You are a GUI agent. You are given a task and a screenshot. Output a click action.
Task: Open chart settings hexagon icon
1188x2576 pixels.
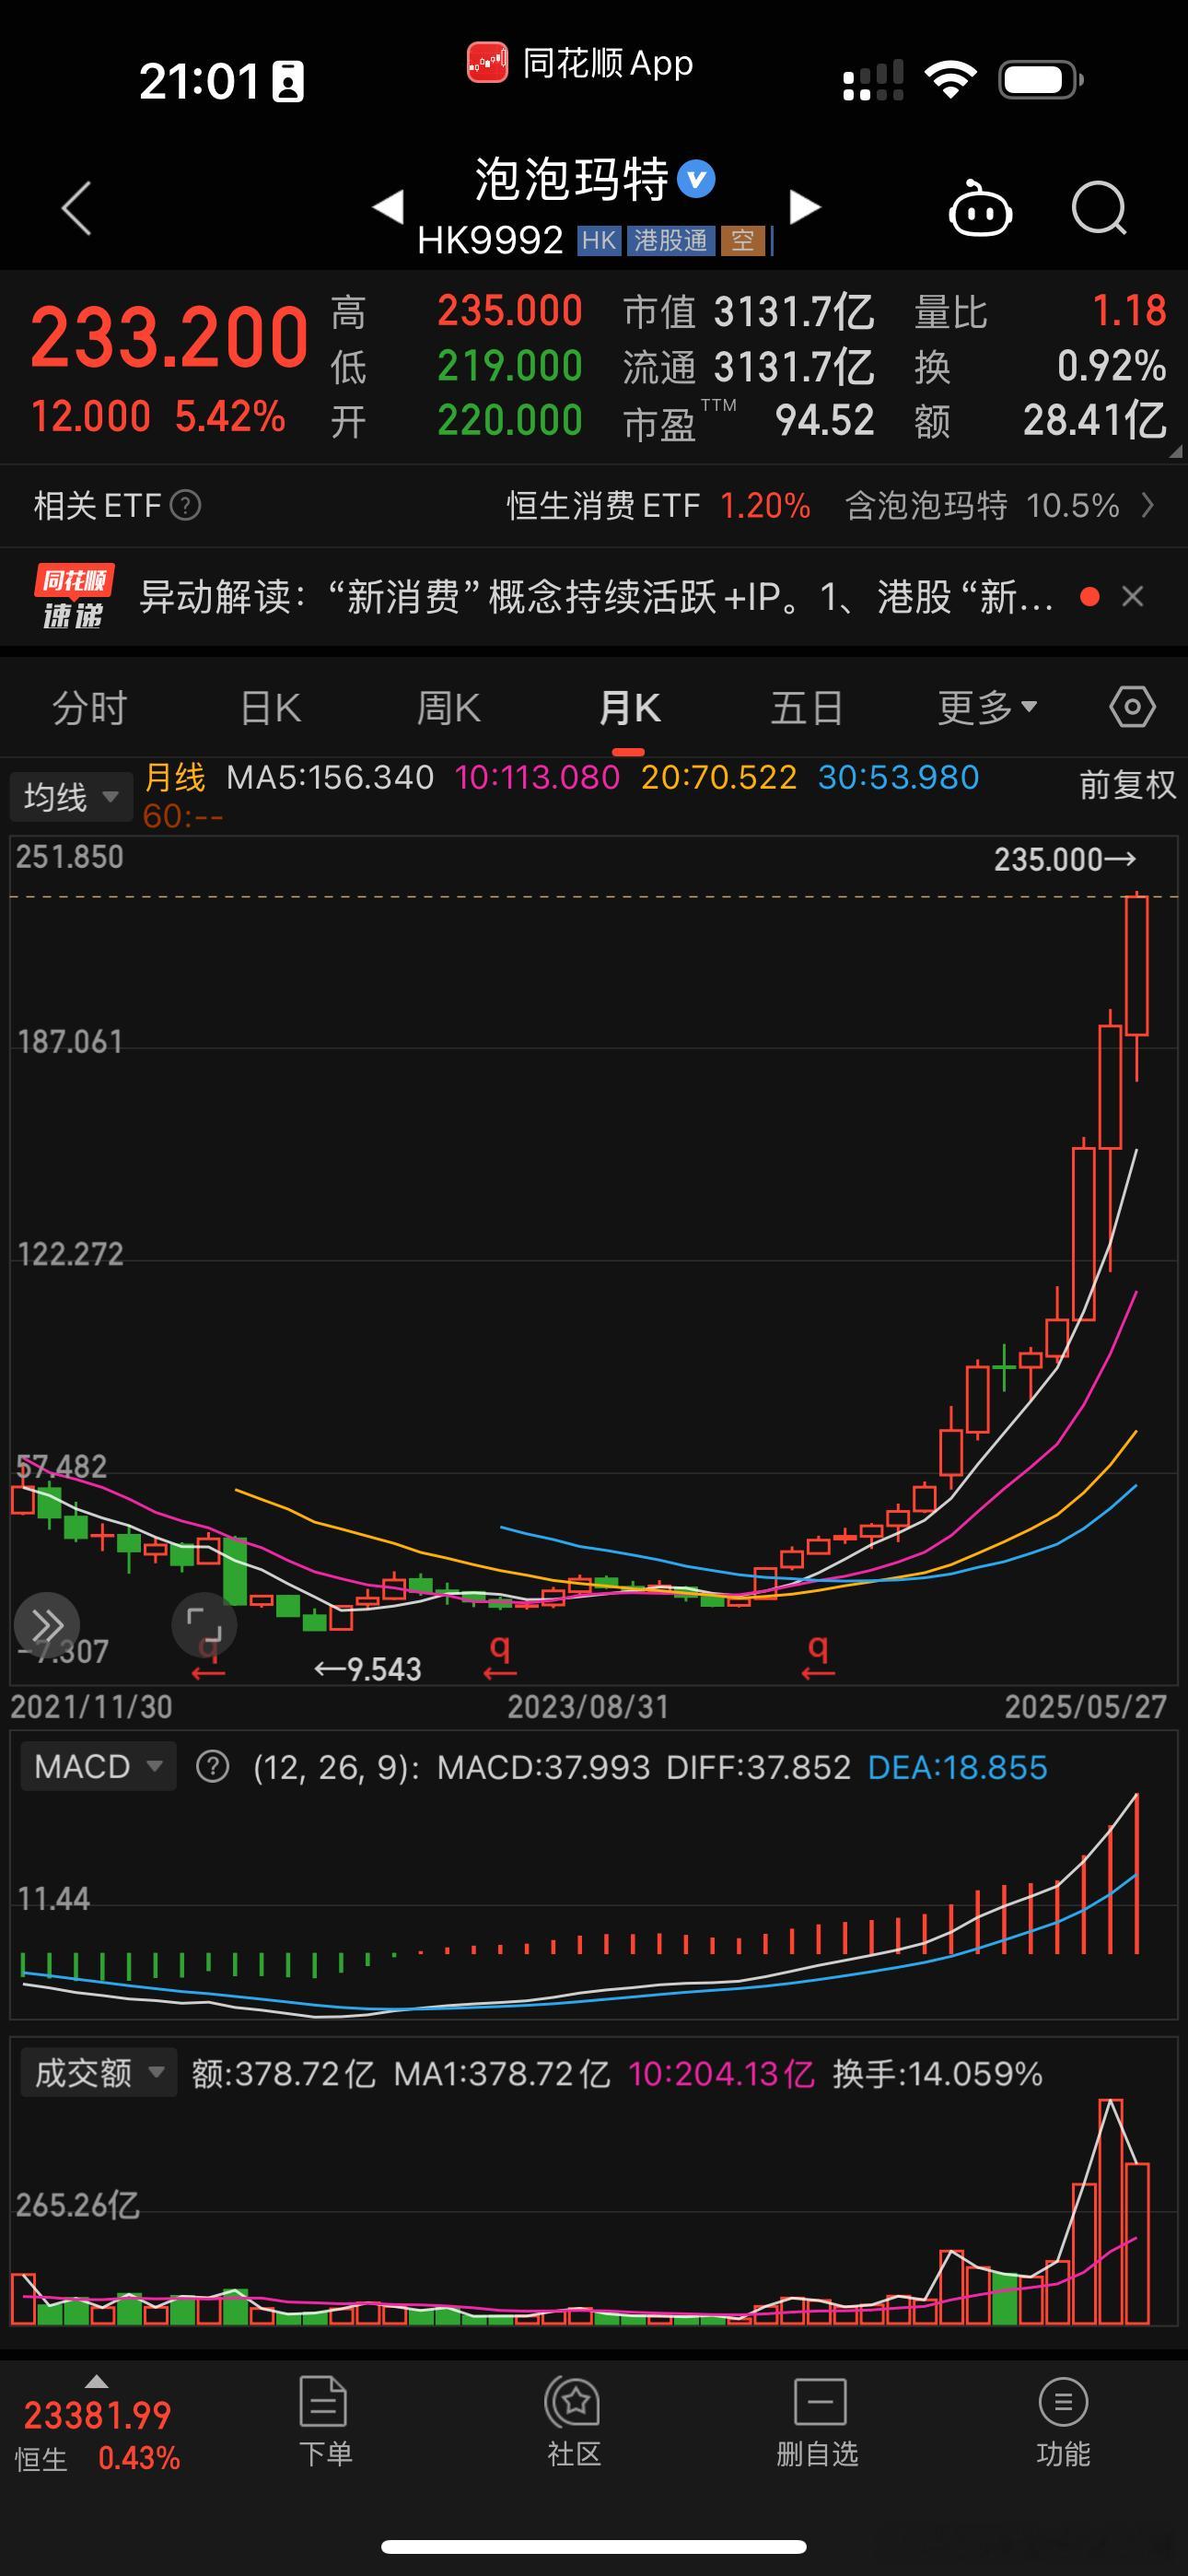pos(1132,708)
